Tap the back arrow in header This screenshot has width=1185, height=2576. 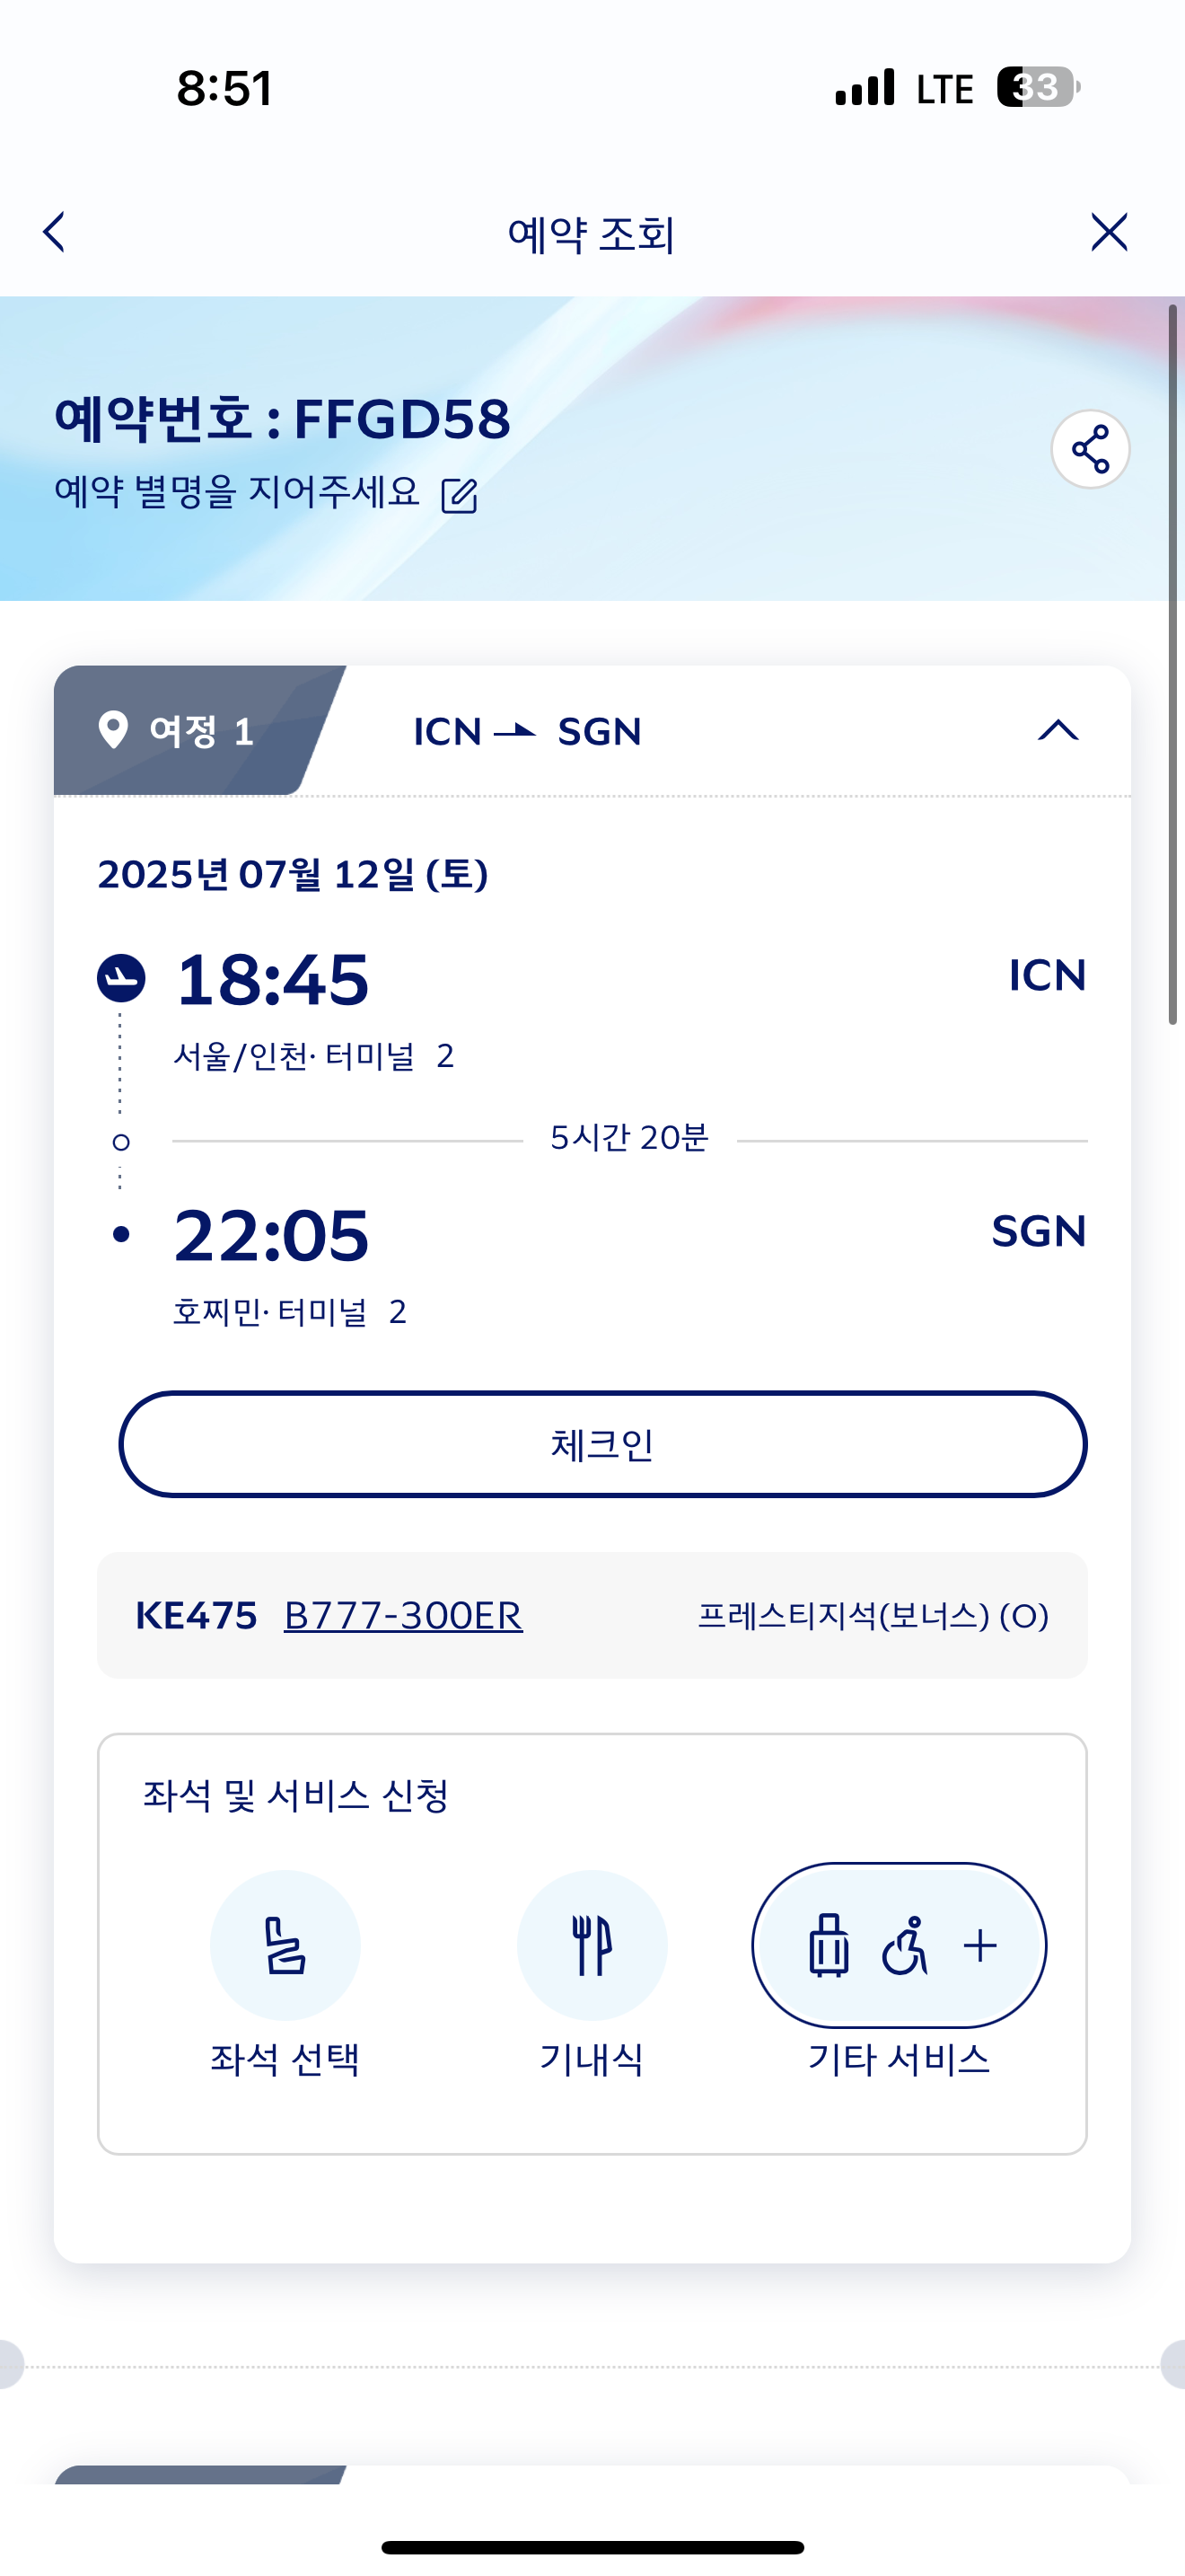click(55, 232)
